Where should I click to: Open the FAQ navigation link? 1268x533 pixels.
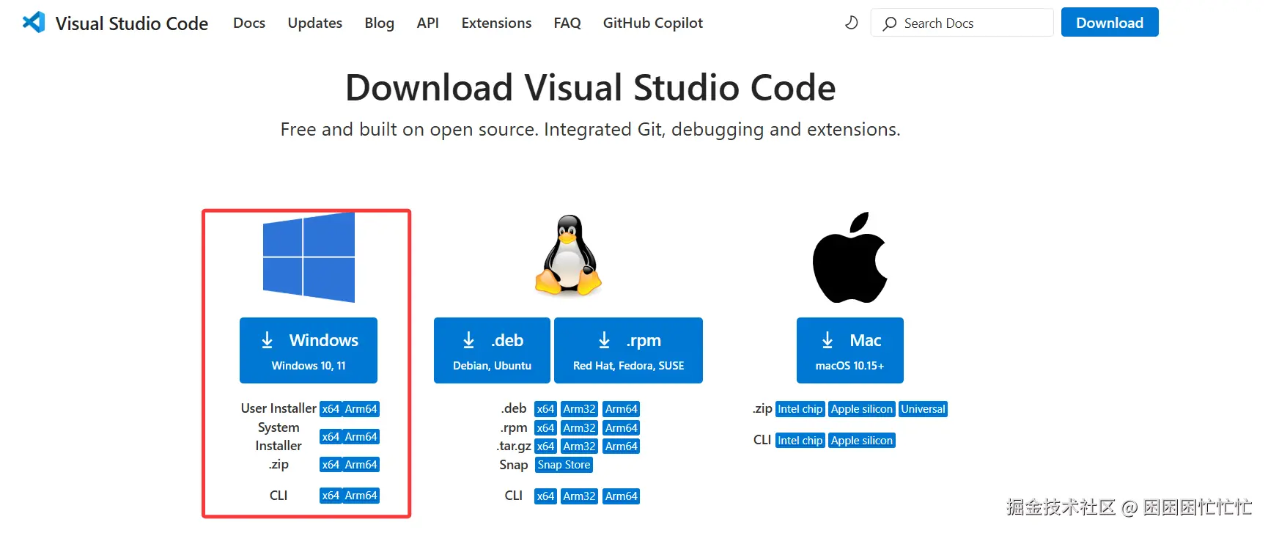(x=567, y=23)
